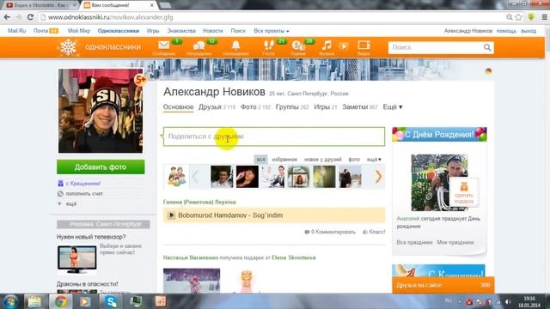550x309 pixels.
Task: Click the помощь link
Action: coord(506,31)
